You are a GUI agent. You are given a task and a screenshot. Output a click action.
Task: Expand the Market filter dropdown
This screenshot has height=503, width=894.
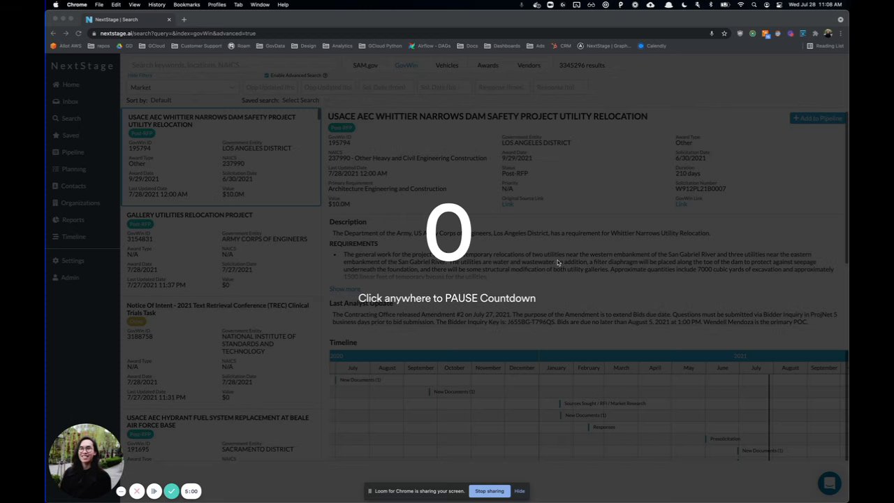point(183,87)
